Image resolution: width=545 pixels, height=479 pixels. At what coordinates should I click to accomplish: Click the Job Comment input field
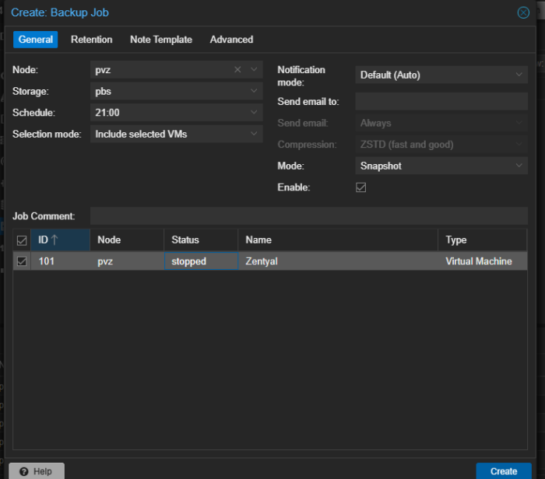point(308,216)
